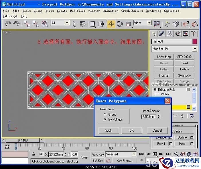The width and height of the screenshot is (201, 169).
Task: Open the Create command panel tab
Action: (154, 34)
